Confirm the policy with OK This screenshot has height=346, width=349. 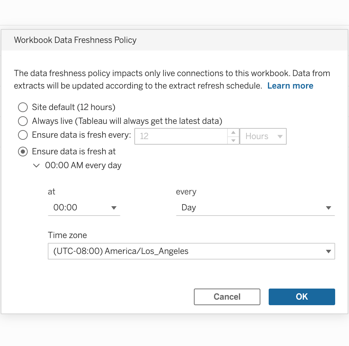click(x=302, y=297)
